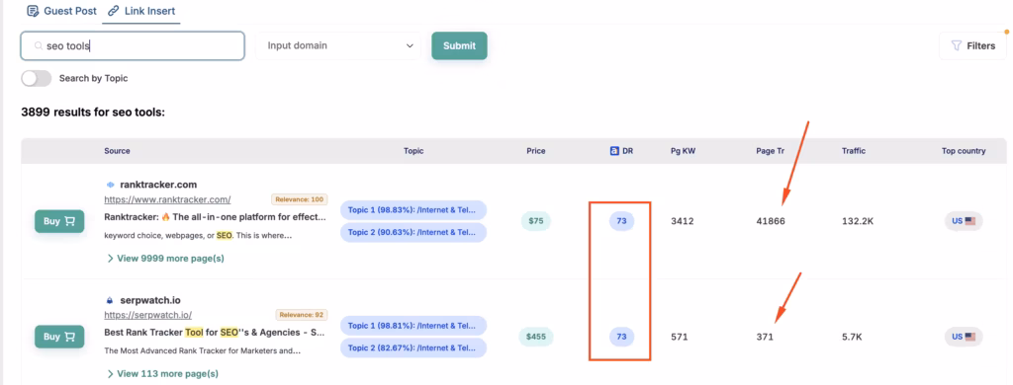This screenshot has height=385, width=1013.
Task: Click the ranktracker US country badge
Action: tap(964, 221)
